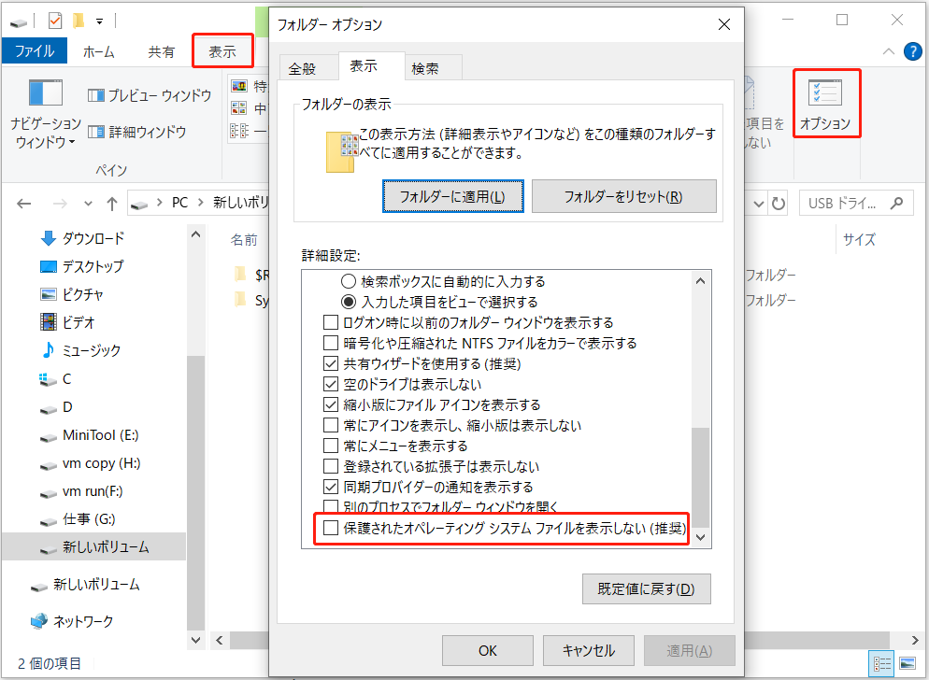Uncheck 縮小版にファイルアイコンを表示する
This screenshot has height=680, width=929.
click(331, 405)
